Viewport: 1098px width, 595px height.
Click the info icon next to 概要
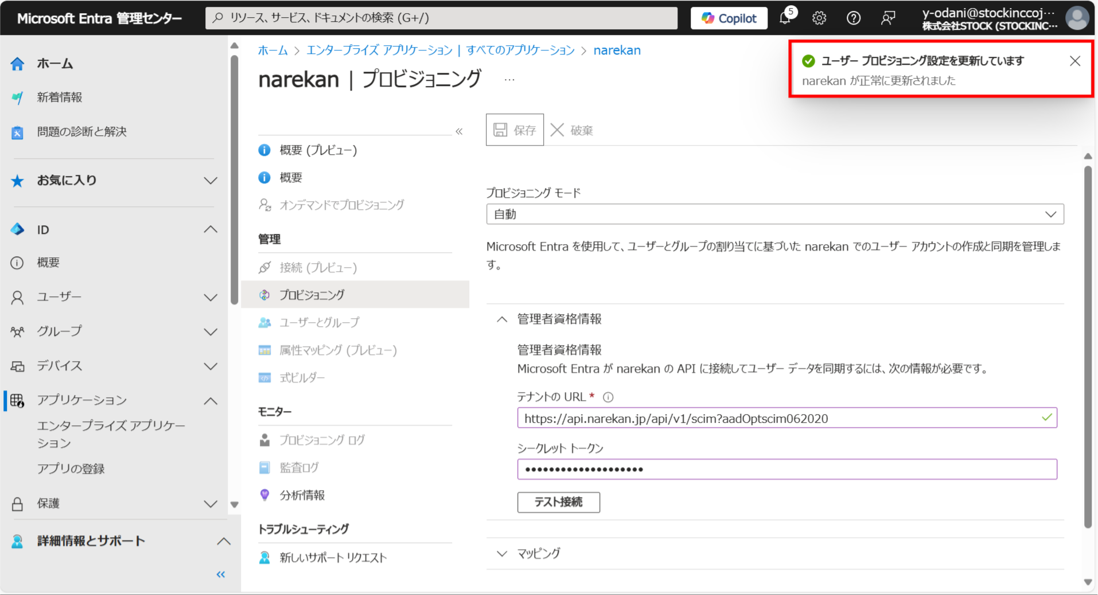point(264,178)
